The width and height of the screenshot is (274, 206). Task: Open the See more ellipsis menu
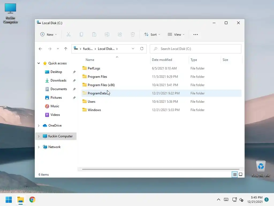[x=196, y=35]
